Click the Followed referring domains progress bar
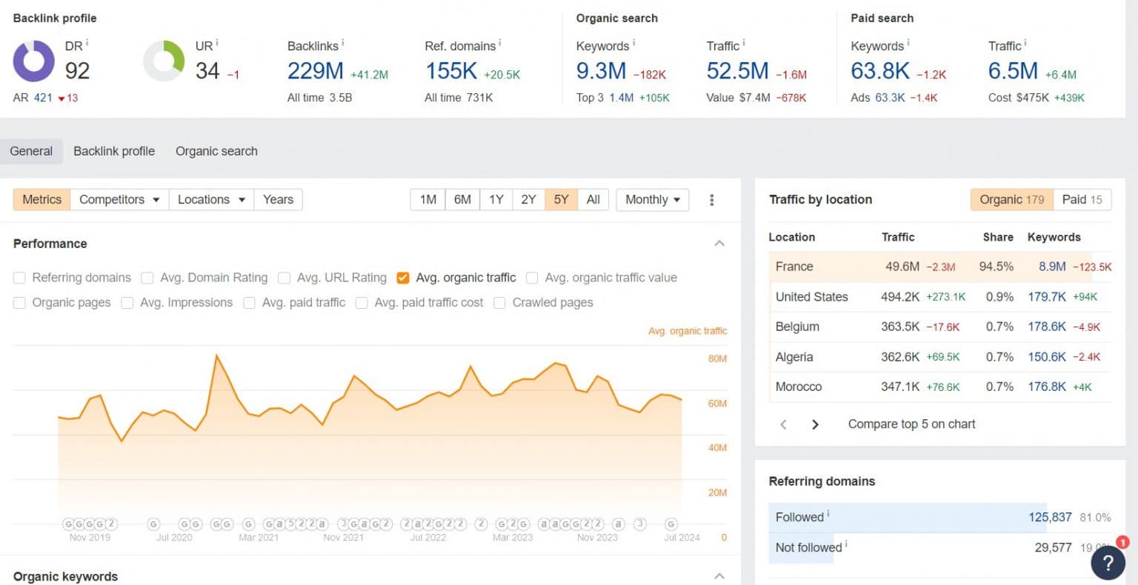Viewport: 1138px width, 585px height. coord(904,517)
